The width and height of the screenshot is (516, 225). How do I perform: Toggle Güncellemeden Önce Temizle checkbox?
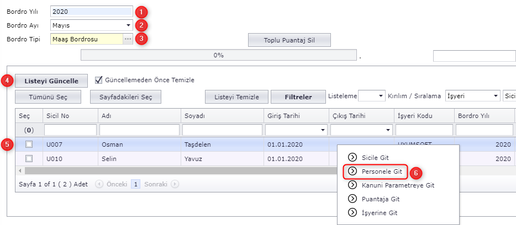click(x=99, y=79)
